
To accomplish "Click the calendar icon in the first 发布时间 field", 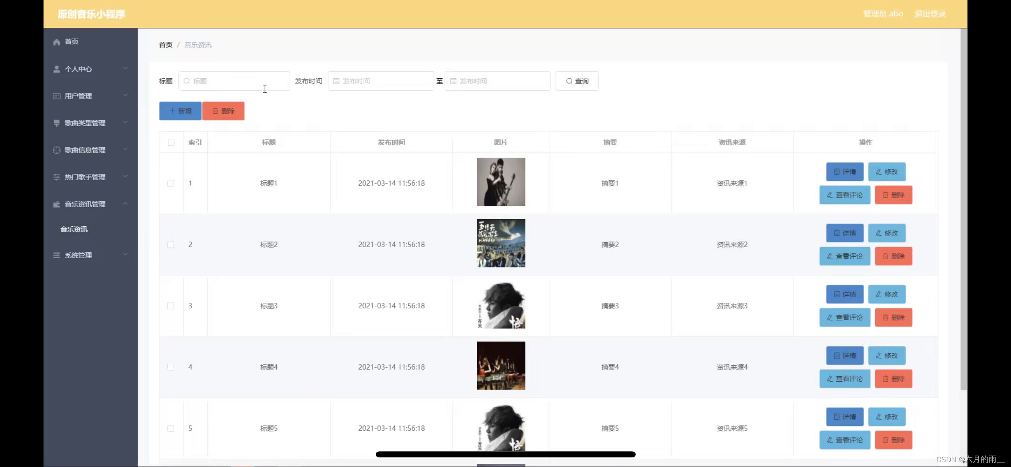I will [x=336, y=81].
